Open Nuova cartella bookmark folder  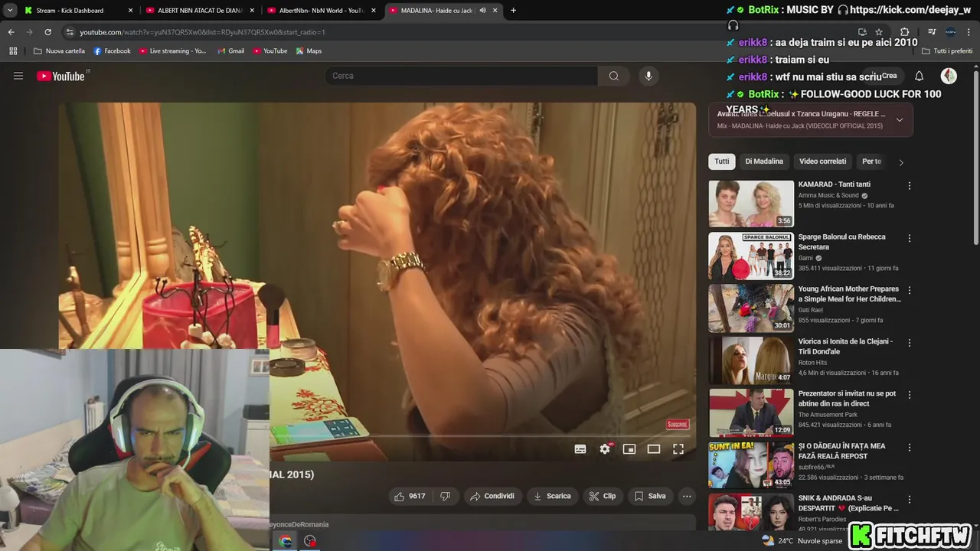click(59, 51)
